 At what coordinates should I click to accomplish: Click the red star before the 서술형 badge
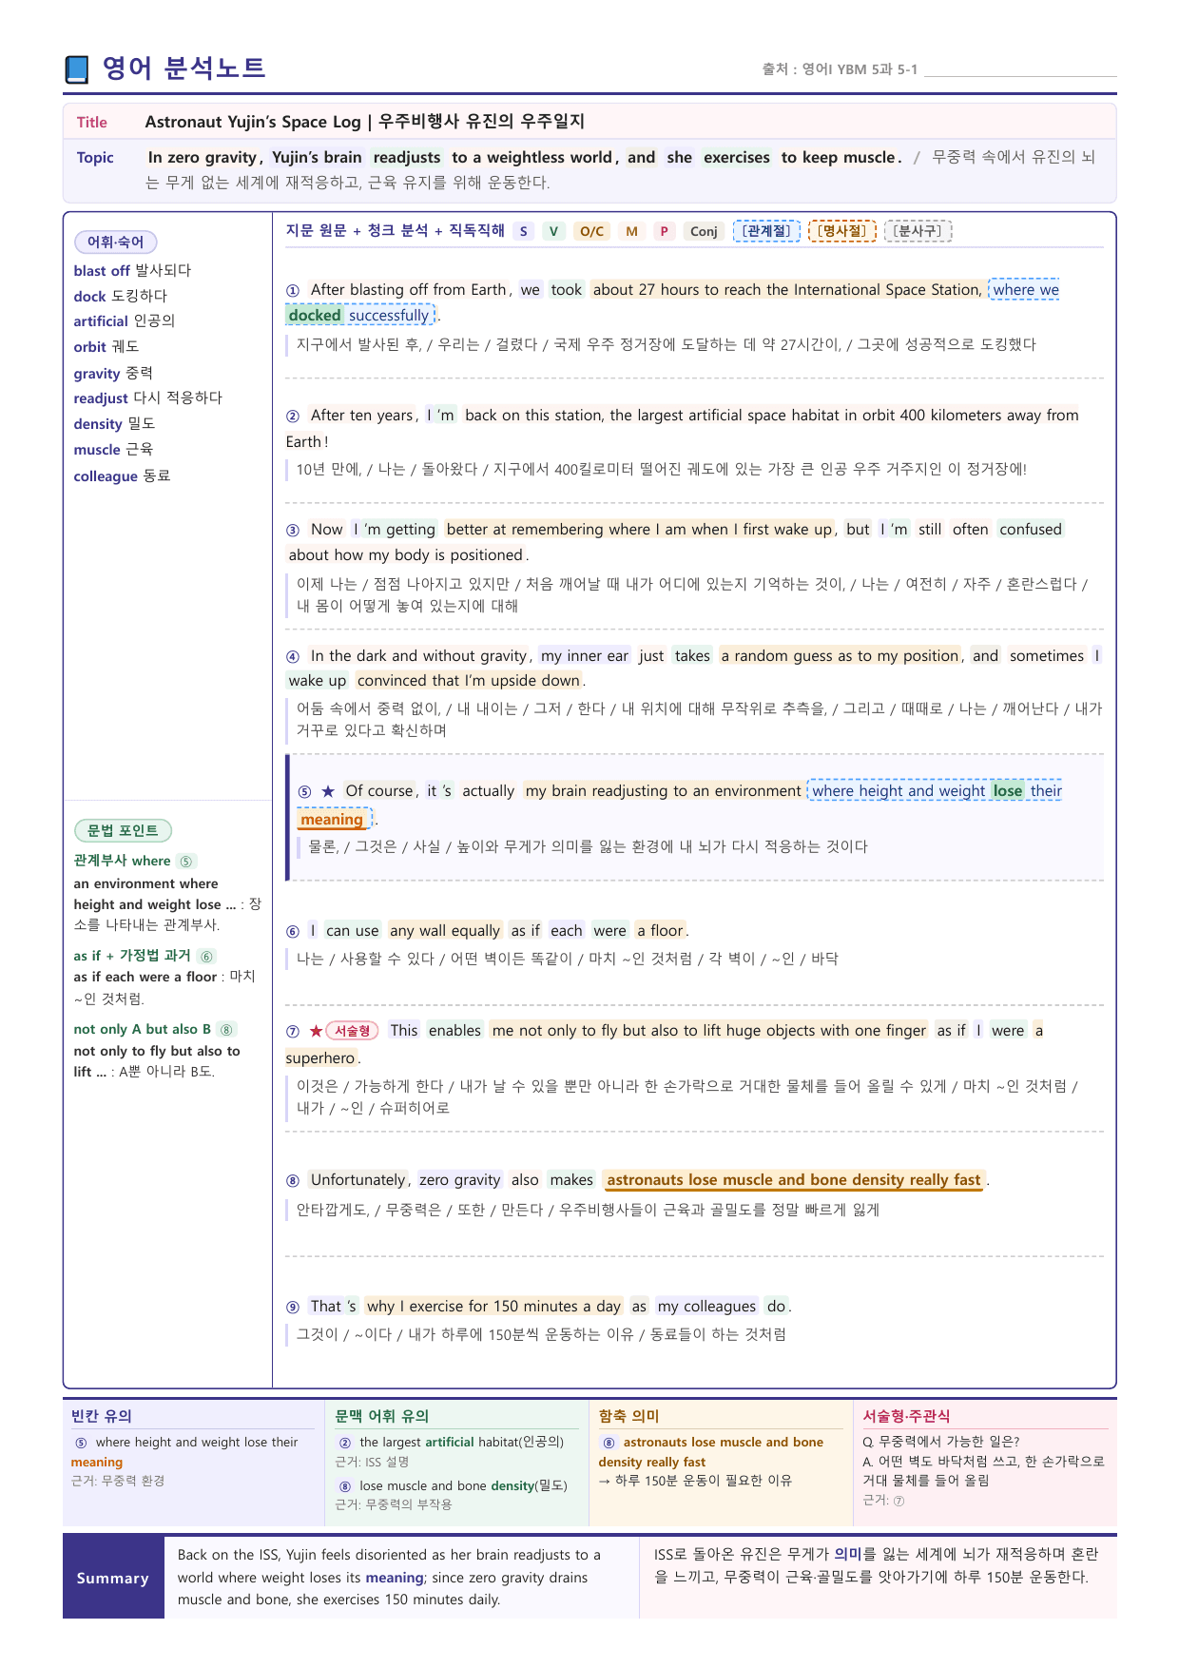click(x=316, y=1031)
